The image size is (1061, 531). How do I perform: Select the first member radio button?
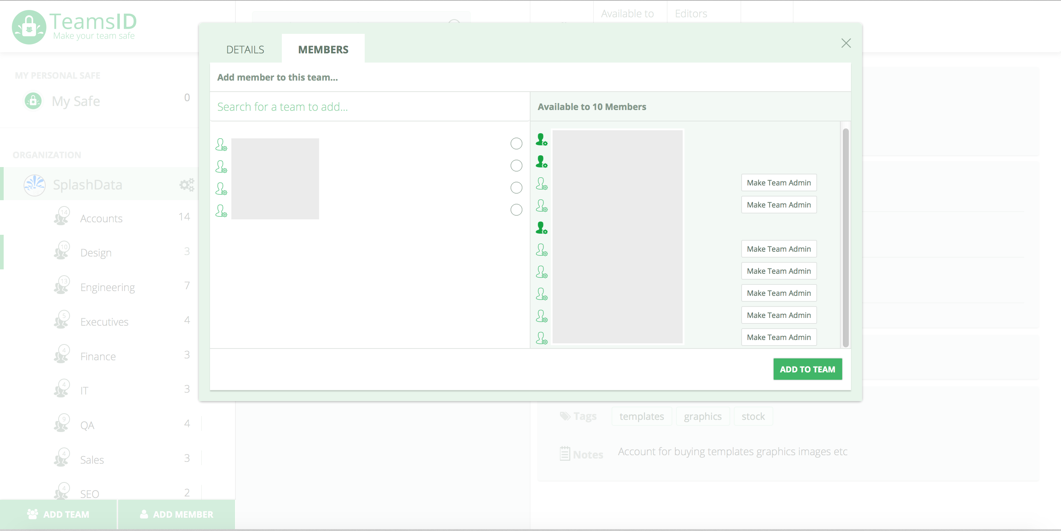tap(516, 144)
